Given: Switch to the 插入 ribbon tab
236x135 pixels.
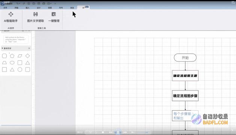Looking at the screenshot, I should (28, 7).
